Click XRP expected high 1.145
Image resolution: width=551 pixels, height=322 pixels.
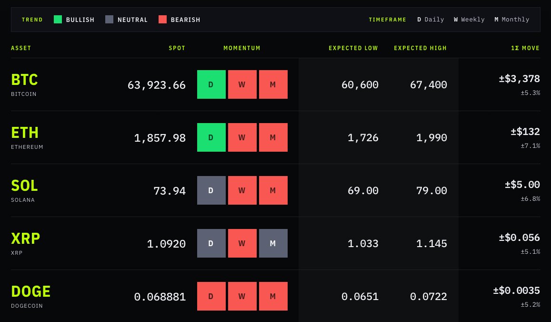coord(431,243)
